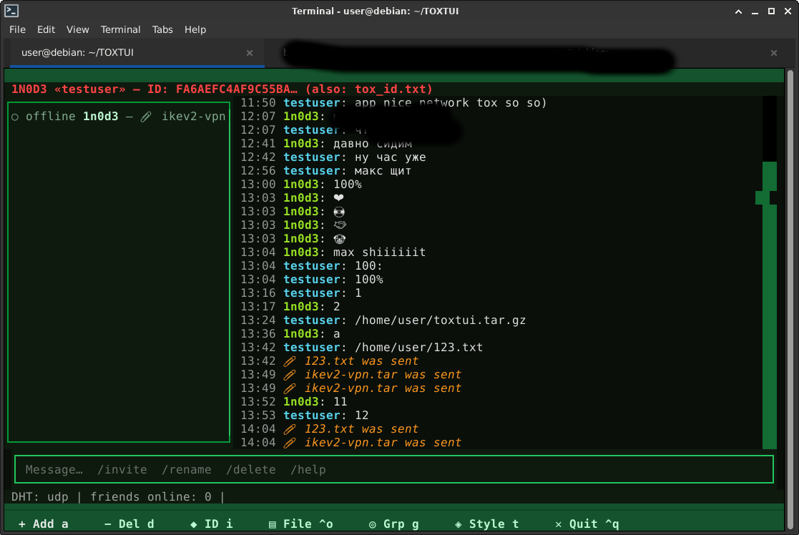Click the 'friends online: 0' status text
This screenshot has width=799, height=535.
click(151, 497)
